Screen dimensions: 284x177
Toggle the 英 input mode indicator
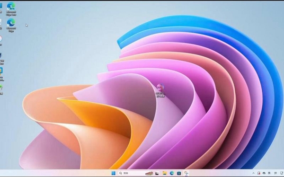tap(269, 173)
